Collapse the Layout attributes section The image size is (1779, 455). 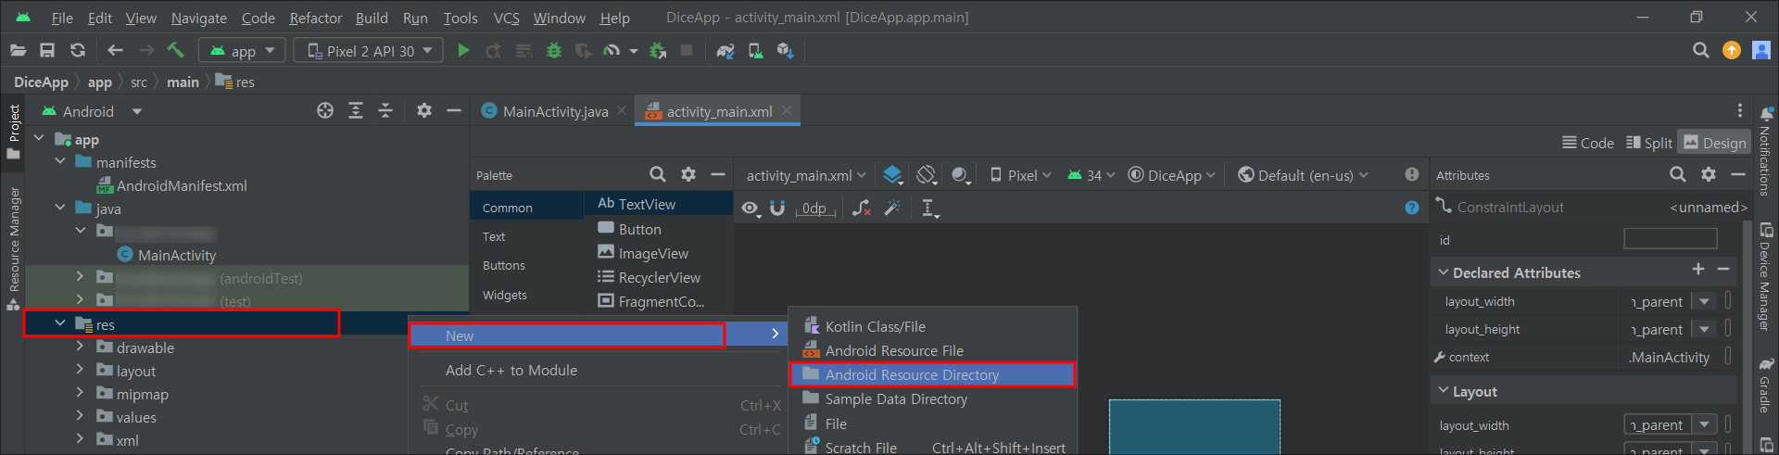tap(1443, 391)
